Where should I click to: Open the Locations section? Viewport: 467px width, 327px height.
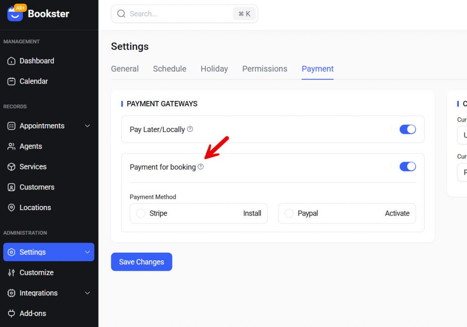[36, 207]
